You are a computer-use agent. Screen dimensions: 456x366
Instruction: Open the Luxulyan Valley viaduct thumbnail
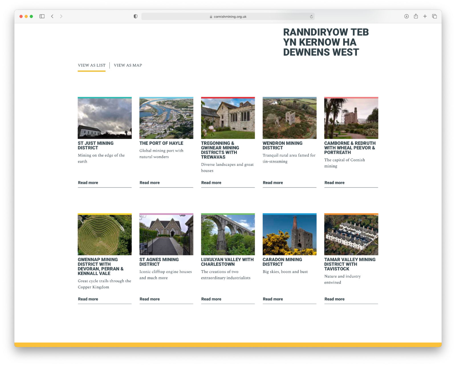228,234
